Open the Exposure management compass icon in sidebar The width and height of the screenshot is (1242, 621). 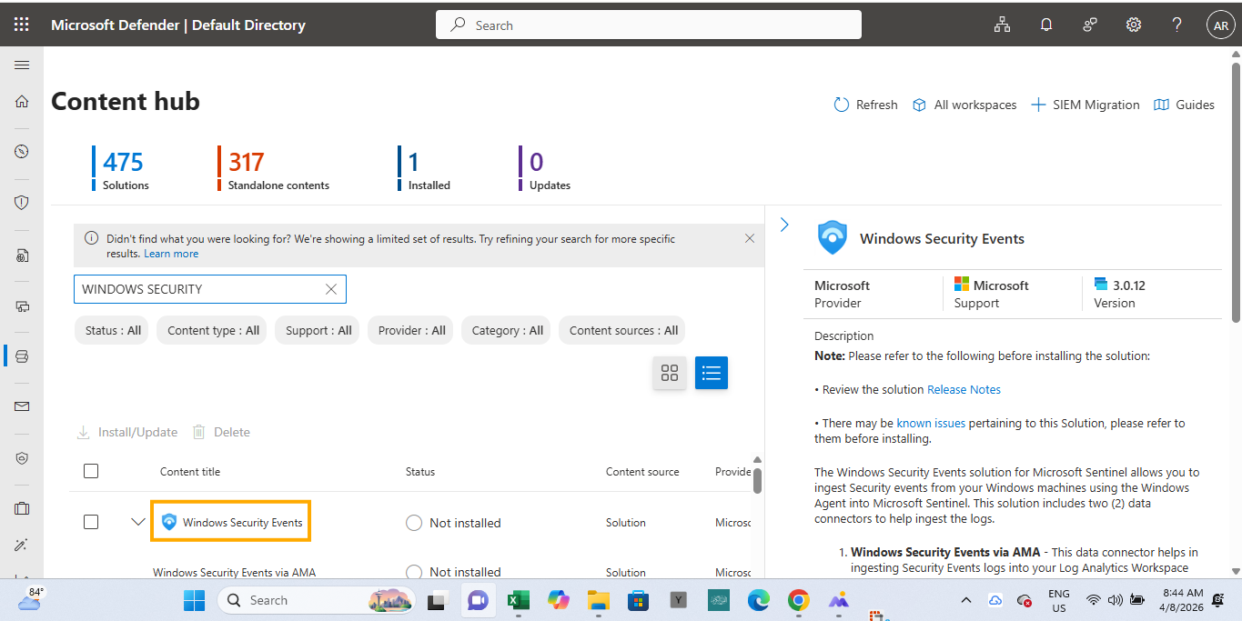coord(22,152)
